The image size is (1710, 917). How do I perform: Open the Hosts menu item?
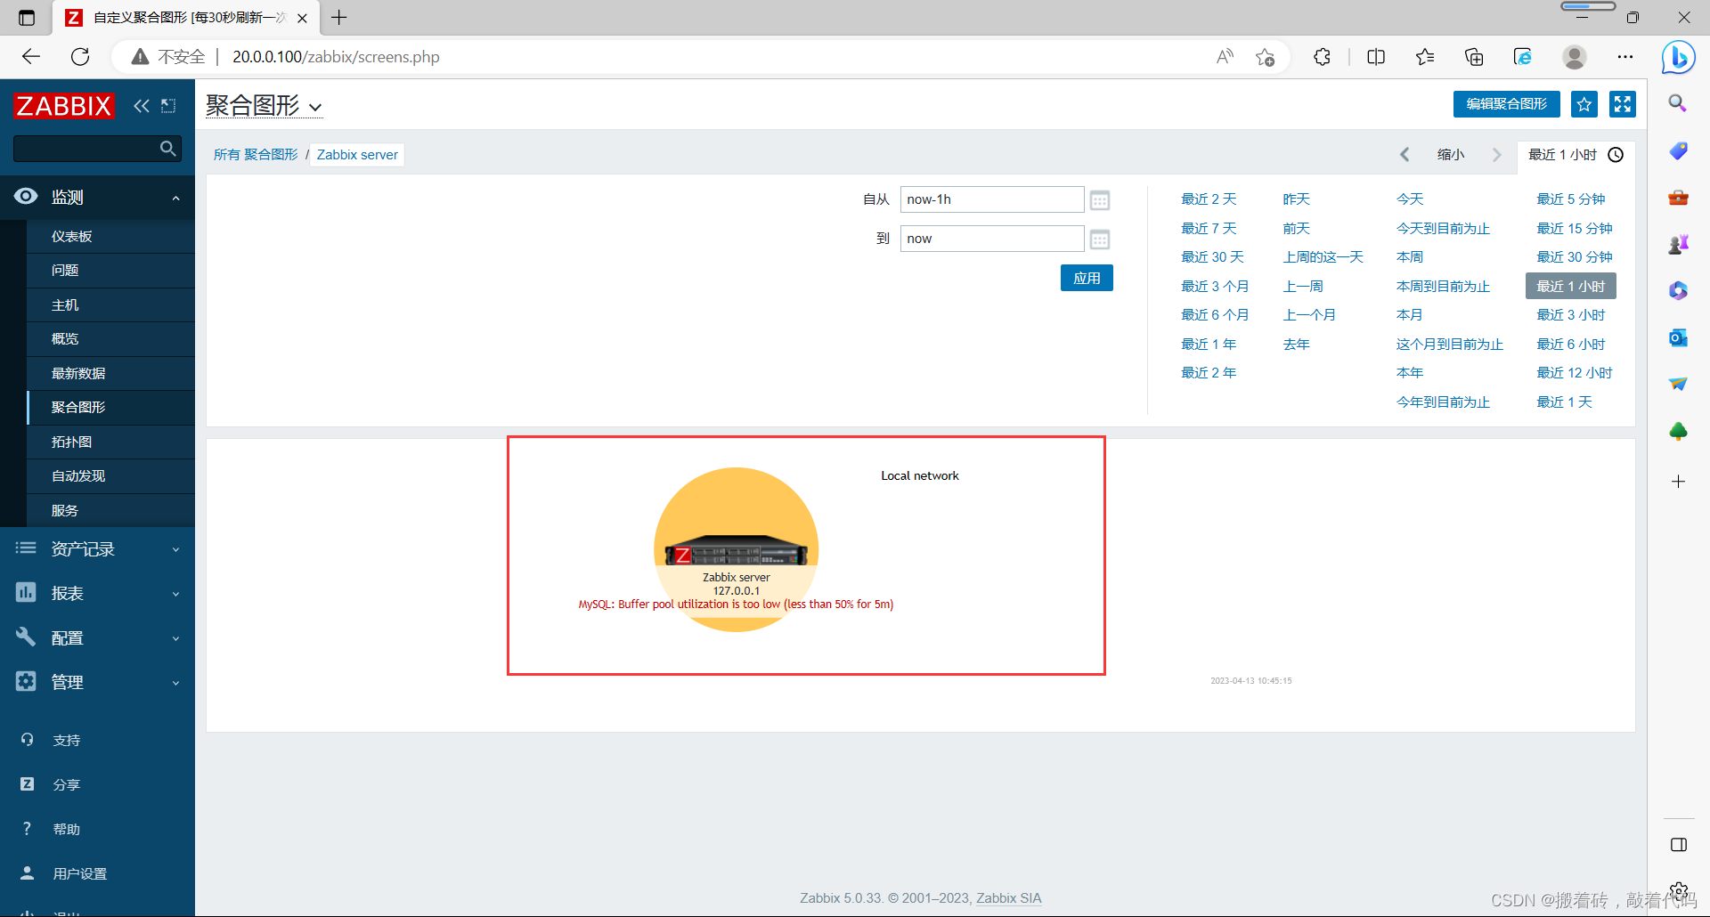point(110,304)
